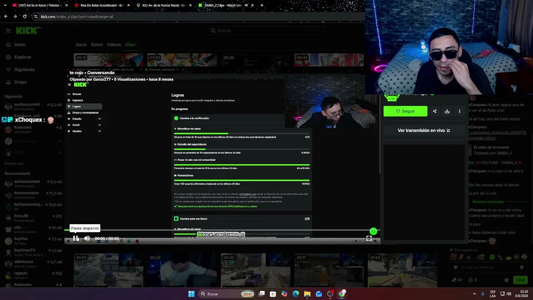Go forward in the browser

[15, 17]
